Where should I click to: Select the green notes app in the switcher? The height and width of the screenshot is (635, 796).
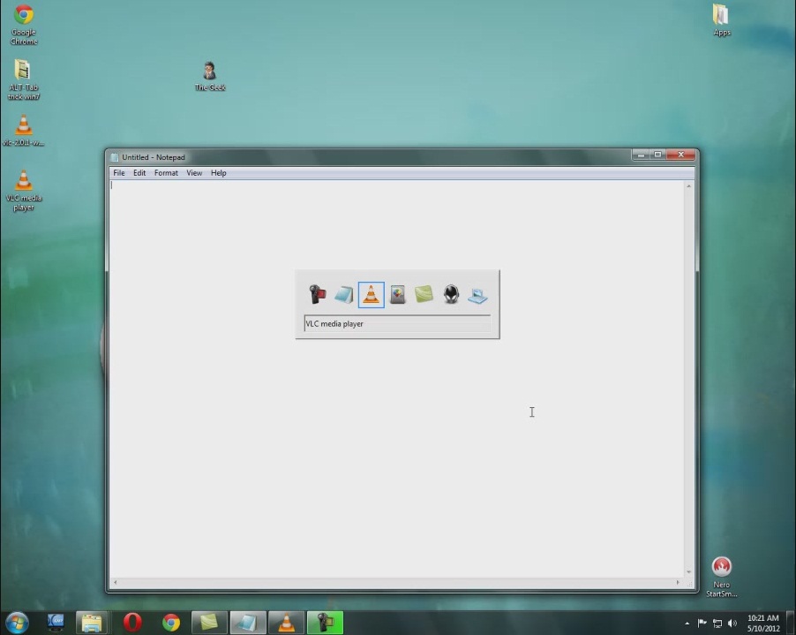point(424,294)
